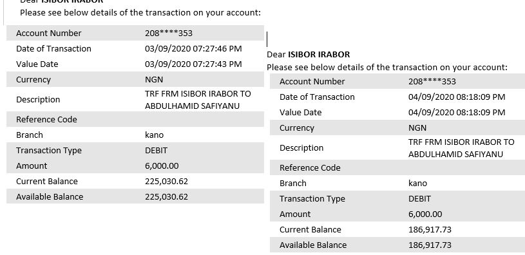The width and height of the screenshot is (525, 255).
Task: Click the bold ISIBOR IRABOR name on the right
Action: coord(319,54)
